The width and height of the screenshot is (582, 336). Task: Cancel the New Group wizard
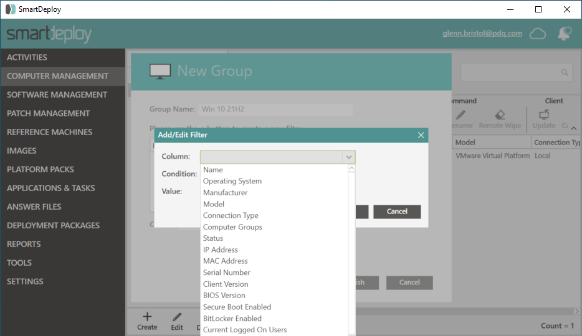click(x=409, y=282)
